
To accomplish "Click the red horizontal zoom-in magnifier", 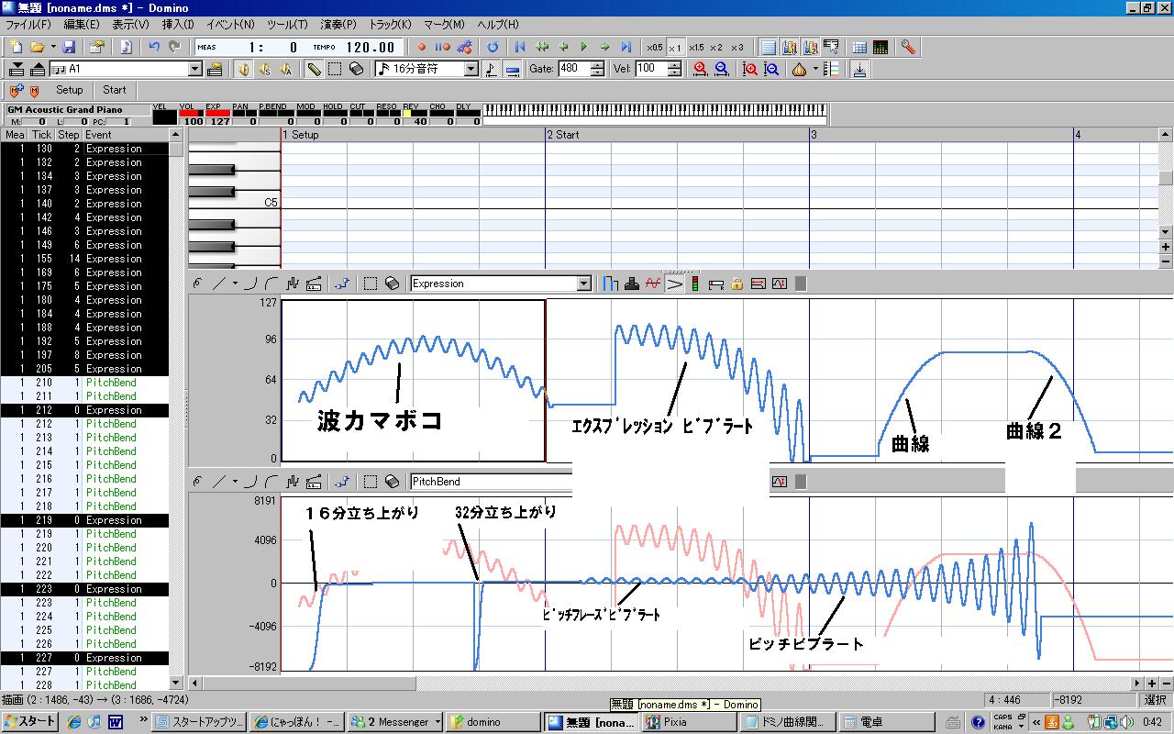I will click(x=701, y=69).
